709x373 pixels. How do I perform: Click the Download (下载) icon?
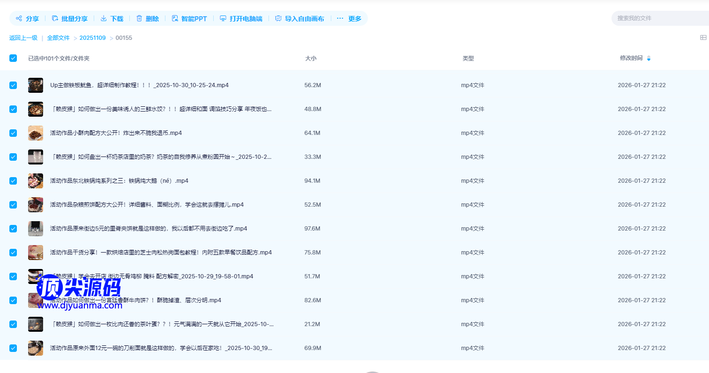click(104, 19)
